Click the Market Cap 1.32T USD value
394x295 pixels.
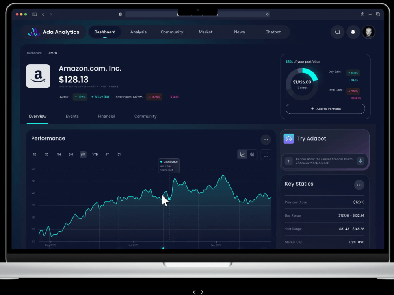click(x=356, y=242)
